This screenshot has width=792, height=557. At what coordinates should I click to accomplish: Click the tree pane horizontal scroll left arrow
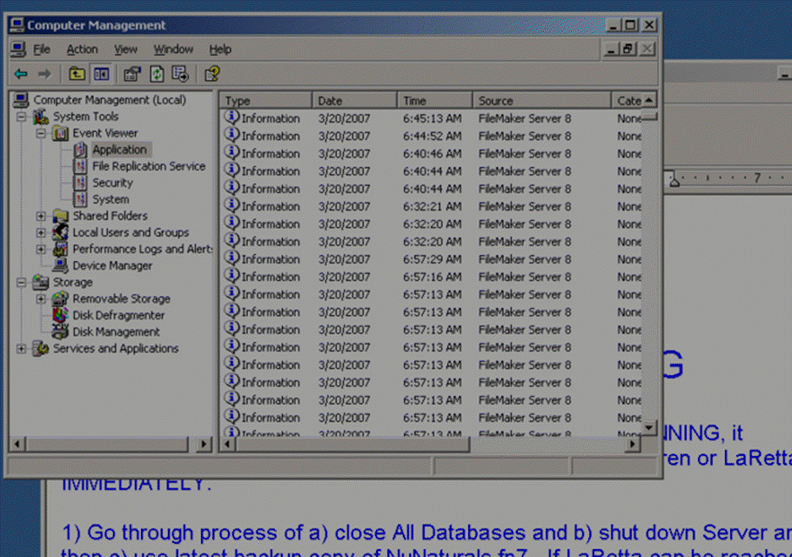(17, 445)
